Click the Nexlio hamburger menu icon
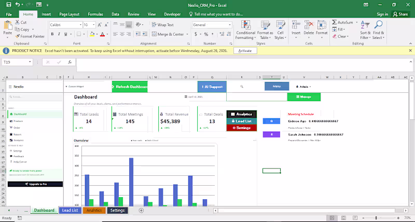Screen dimensions: 415x222 click(10, 87)
